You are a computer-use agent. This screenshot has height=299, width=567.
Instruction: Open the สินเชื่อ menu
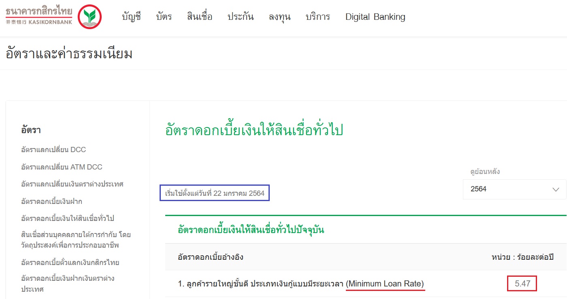click(200, 17)
